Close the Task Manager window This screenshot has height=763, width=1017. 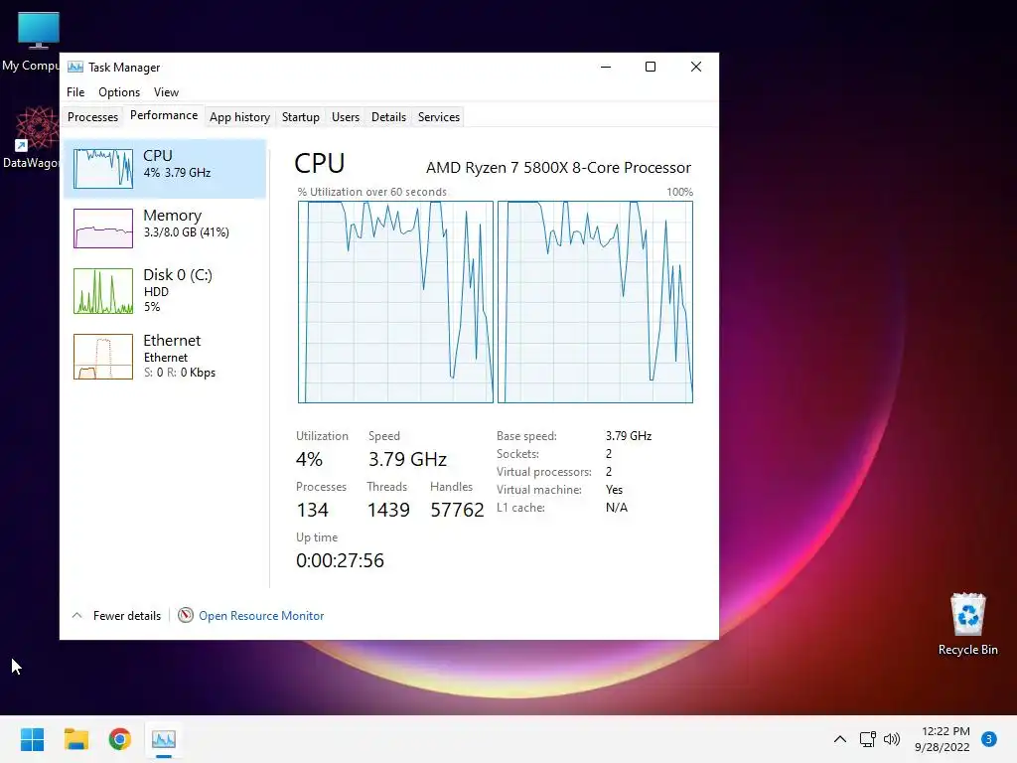pos(696,67)
